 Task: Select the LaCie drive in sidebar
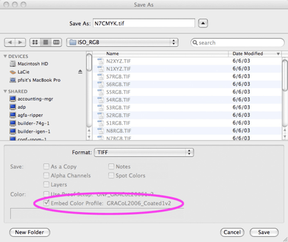(19, 72)
